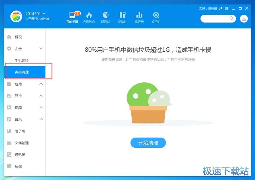Screen dimensions: 255x180
Task: Click the 通讯录 phone icon
Action: [9, 154]
